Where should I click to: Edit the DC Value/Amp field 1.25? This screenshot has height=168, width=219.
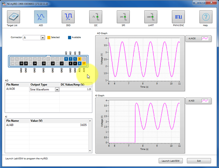(x=76, y=89)
